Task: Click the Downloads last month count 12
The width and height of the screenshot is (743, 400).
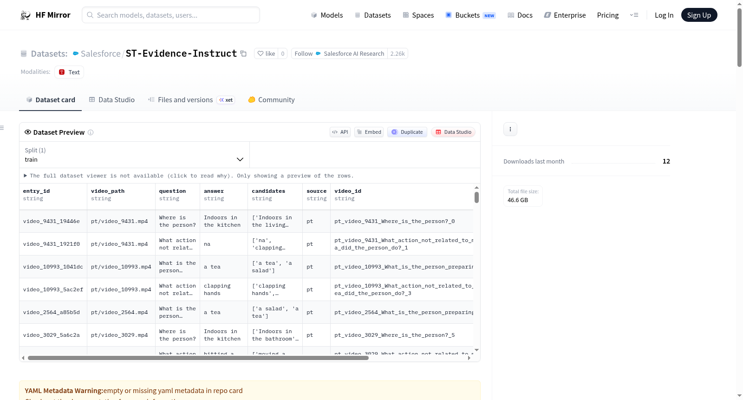Action: (666, 161)
